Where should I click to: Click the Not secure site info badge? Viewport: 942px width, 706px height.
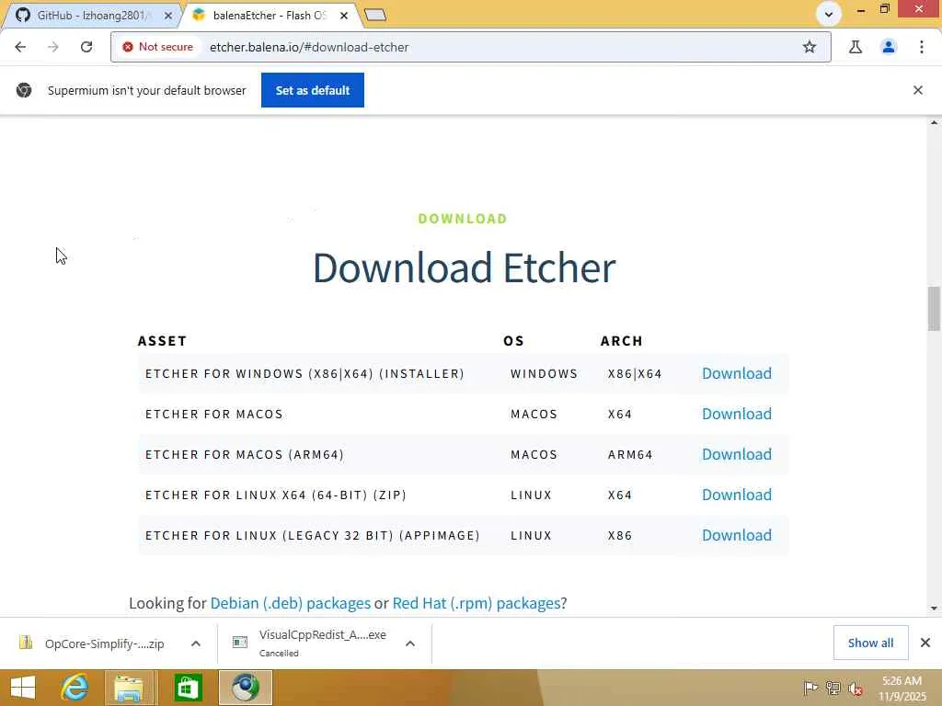pos(158,47)
